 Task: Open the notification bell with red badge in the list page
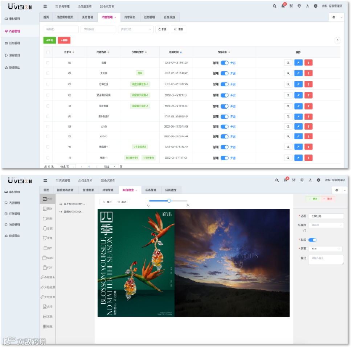pos(283,6)
